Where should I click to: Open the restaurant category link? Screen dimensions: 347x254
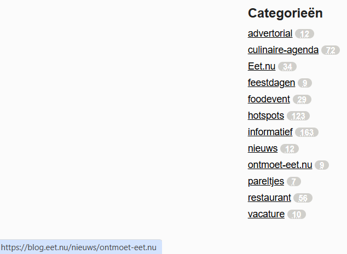[269, 198]
